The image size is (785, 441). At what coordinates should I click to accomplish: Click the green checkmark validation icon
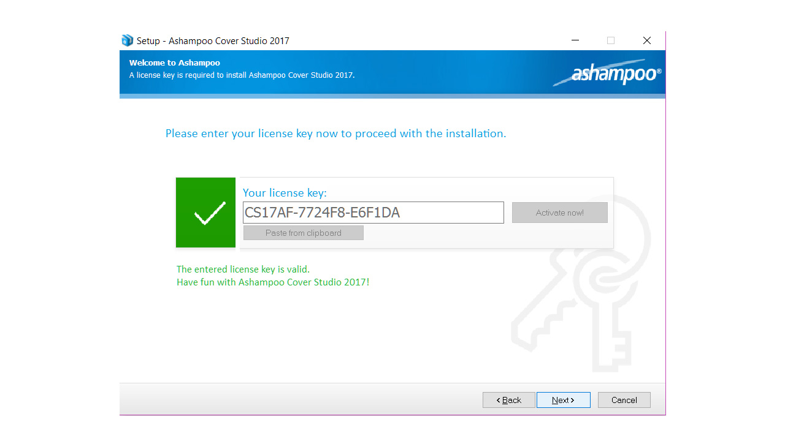pos(205,213)
